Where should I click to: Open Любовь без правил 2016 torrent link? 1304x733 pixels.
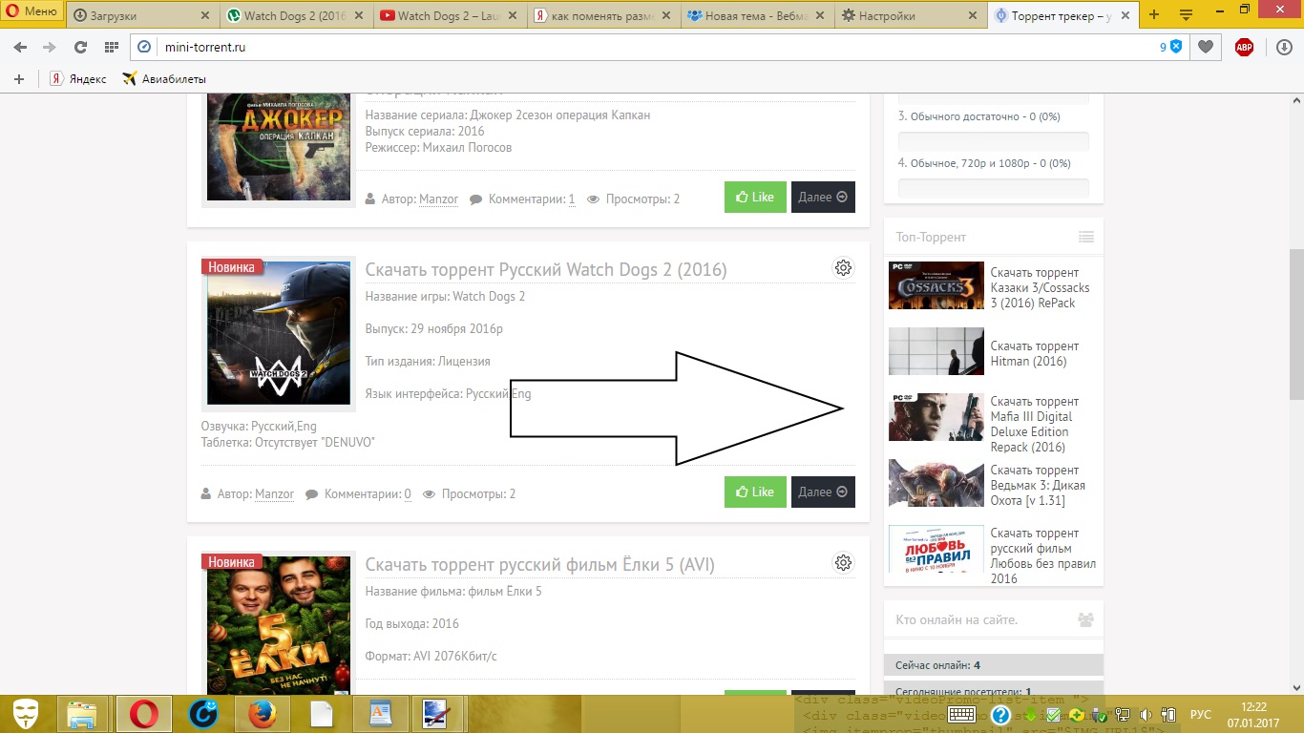coord(1044,555)
